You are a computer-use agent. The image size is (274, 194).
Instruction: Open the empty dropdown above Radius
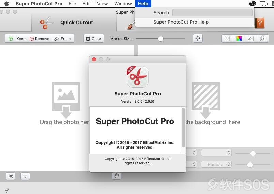pos(216,153)
